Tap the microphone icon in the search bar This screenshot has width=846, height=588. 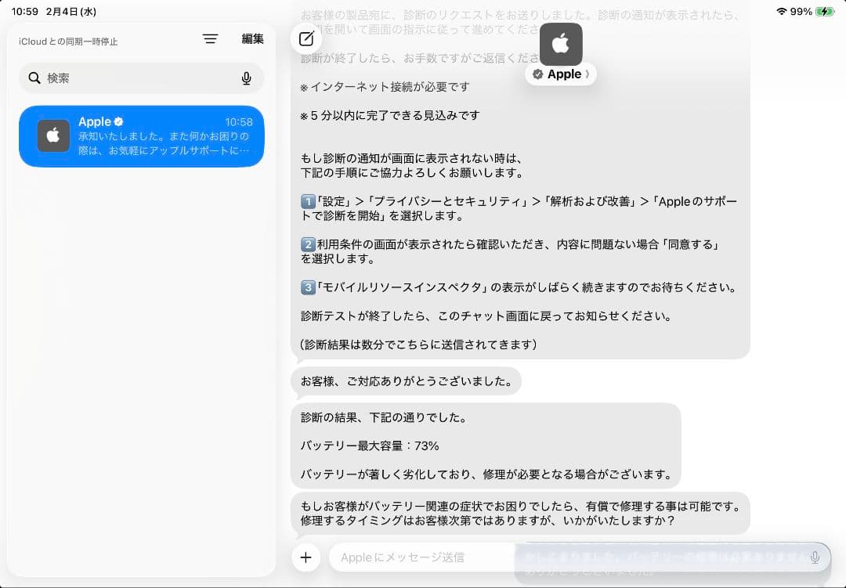pyautogui.click(x=246, y=78)
